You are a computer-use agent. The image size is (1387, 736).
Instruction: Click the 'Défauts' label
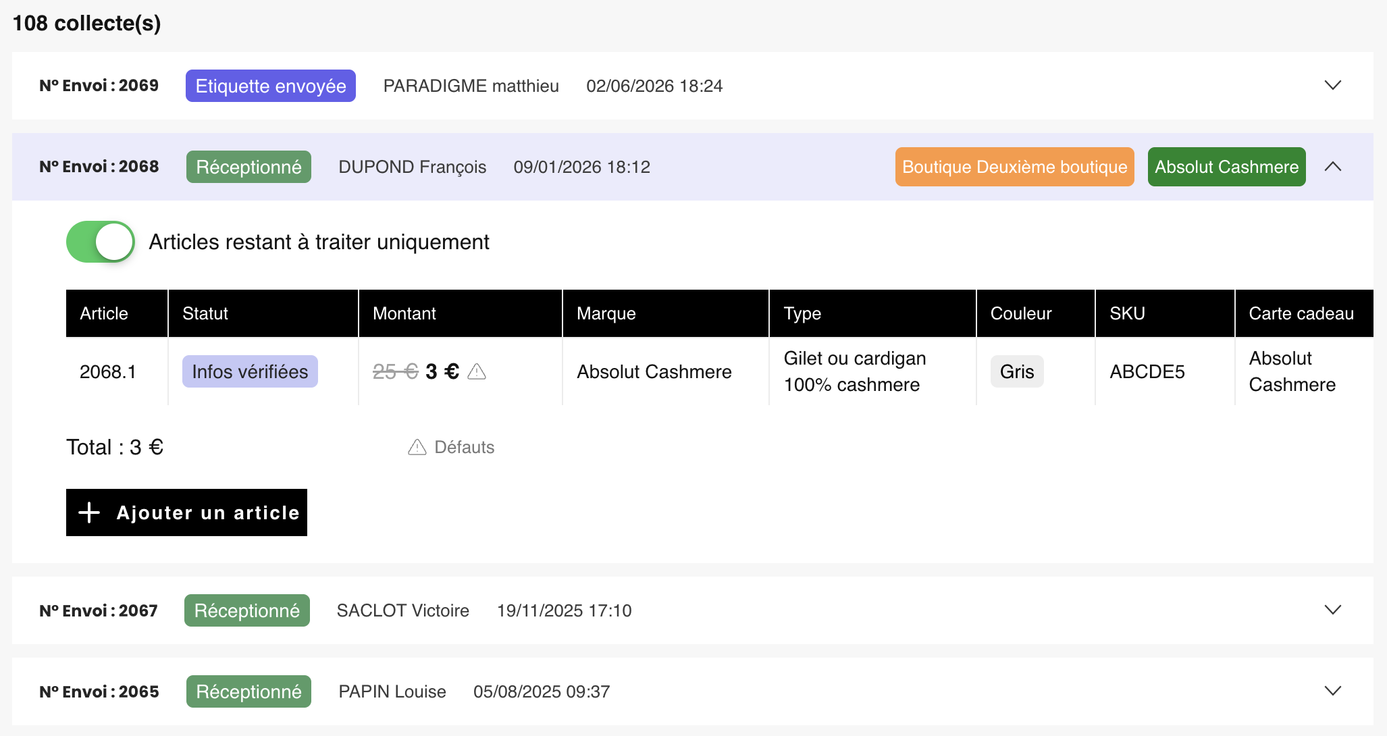coord(464,447)
